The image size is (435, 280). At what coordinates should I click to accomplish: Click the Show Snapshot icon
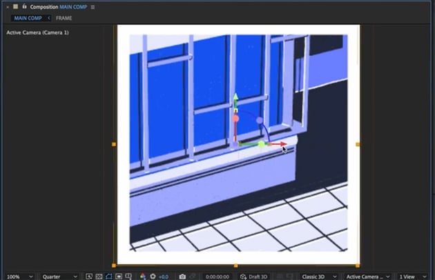point(193,276)
